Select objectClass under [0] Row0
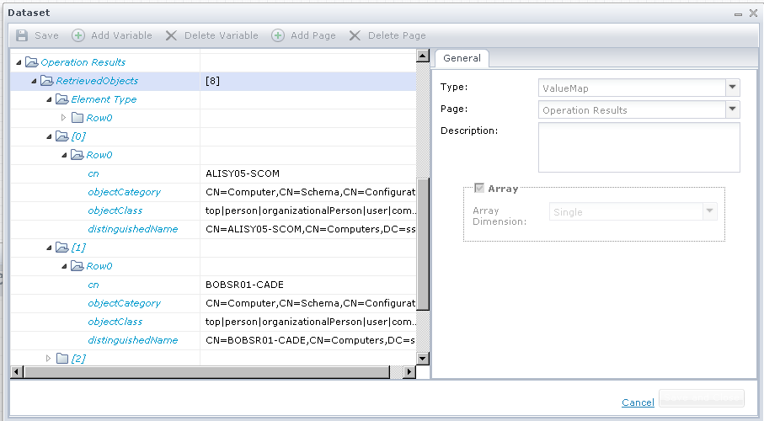Screen dimensions: 764x421 tap(213, 211)
